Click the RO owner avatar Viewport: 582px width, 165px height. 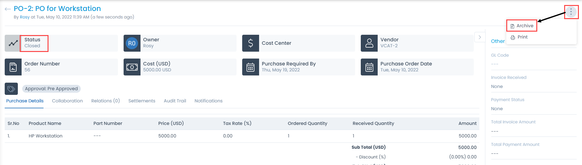(132, 43)
